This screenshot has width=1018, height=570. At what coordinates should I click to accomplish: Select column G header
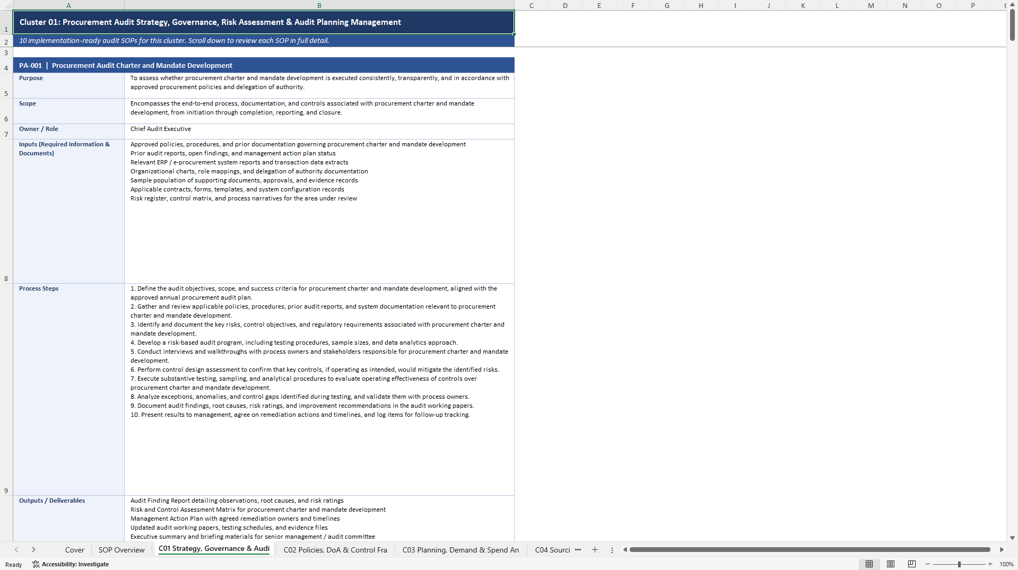click(667, 5)
